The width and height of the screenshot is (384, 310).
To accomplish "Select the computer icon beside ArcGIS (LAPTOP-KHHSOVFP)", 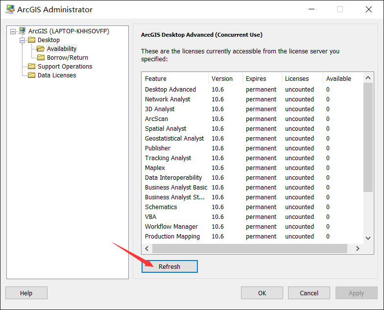I will point(22,31).
